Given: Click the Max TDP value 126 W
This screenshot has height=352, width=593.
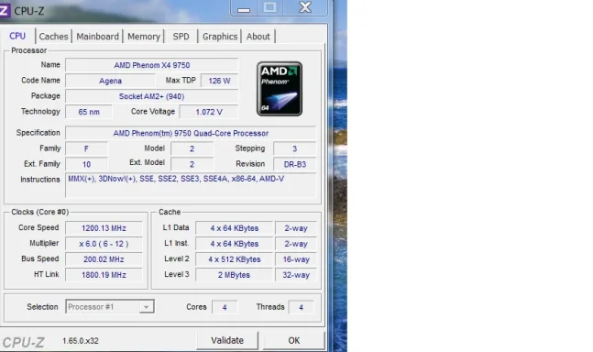Looking at the screenshot, I should pos(219,81).
